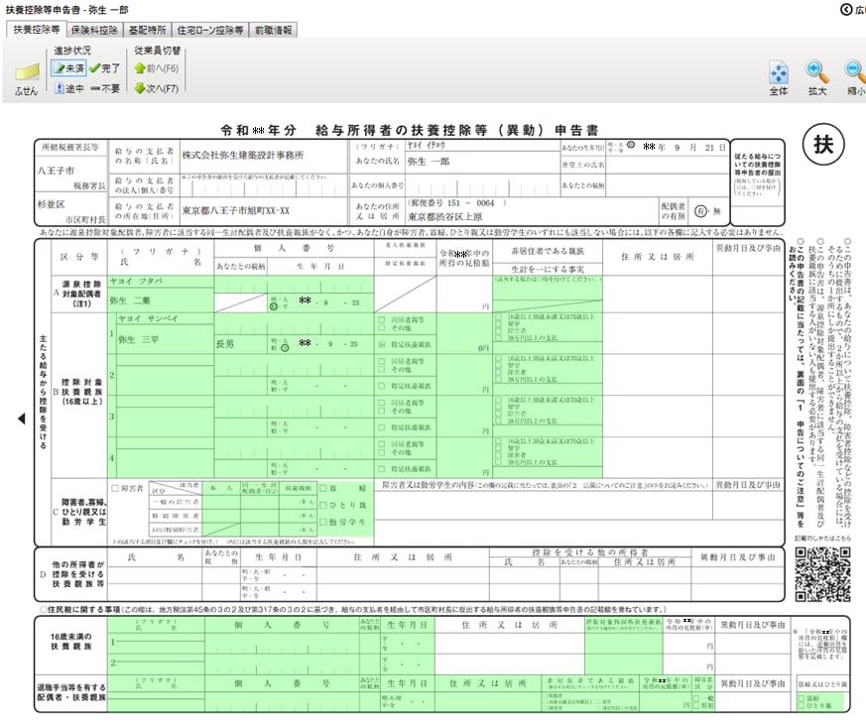Click the 全体 fit-to-page view icon
Image resolution: width=866 pixels, height=722 pixels.
[x=779, y=75]
